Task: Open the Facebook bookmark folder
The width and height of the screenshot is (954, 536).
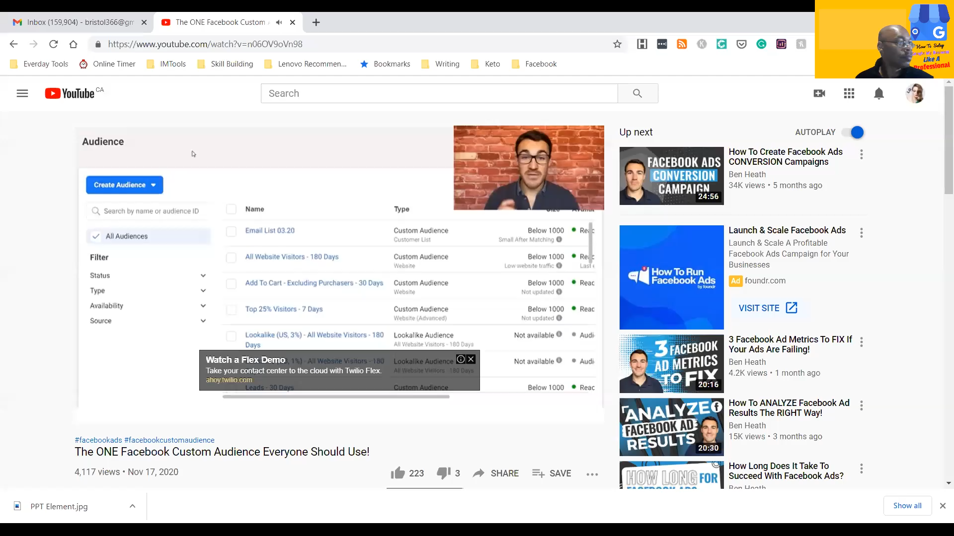Action: 534,64
